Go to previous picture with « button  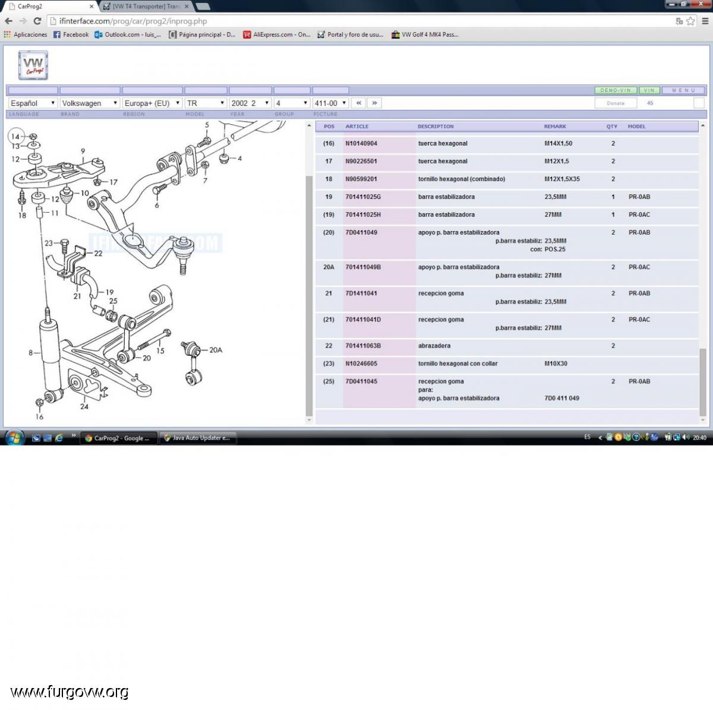pyautogui.click(x=358, y=103)
